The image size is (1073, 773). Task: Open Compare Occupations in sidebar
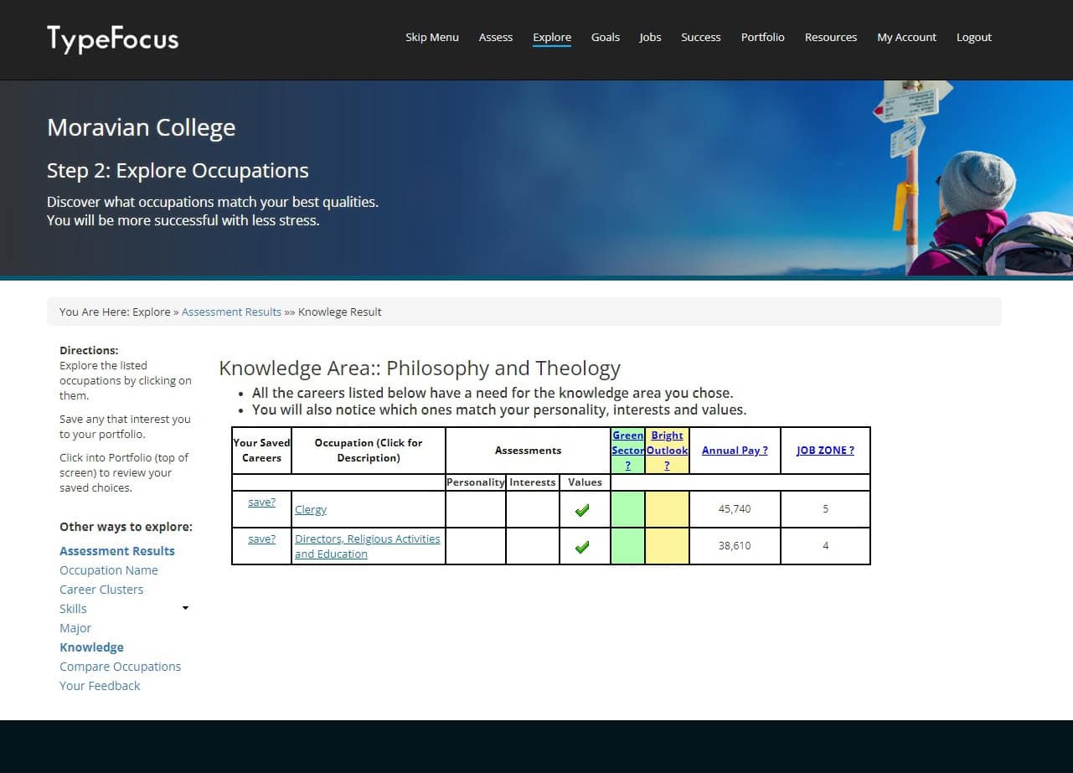[x=120, y=667]
